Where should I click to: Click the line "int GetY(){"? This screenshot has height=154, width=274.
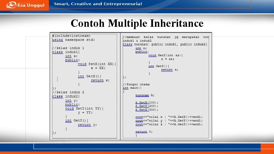(77, 121)
